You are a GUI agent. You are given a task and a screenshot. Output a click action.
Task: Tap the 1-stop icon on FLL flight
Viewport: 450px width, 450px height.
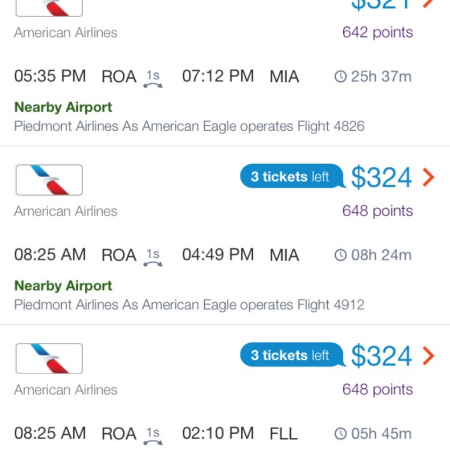[153, 436]
